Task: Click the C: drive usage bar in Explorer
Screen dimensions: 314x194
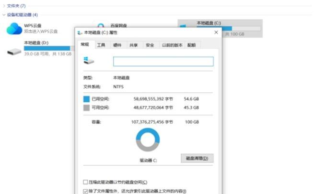Action: [229, 29]
